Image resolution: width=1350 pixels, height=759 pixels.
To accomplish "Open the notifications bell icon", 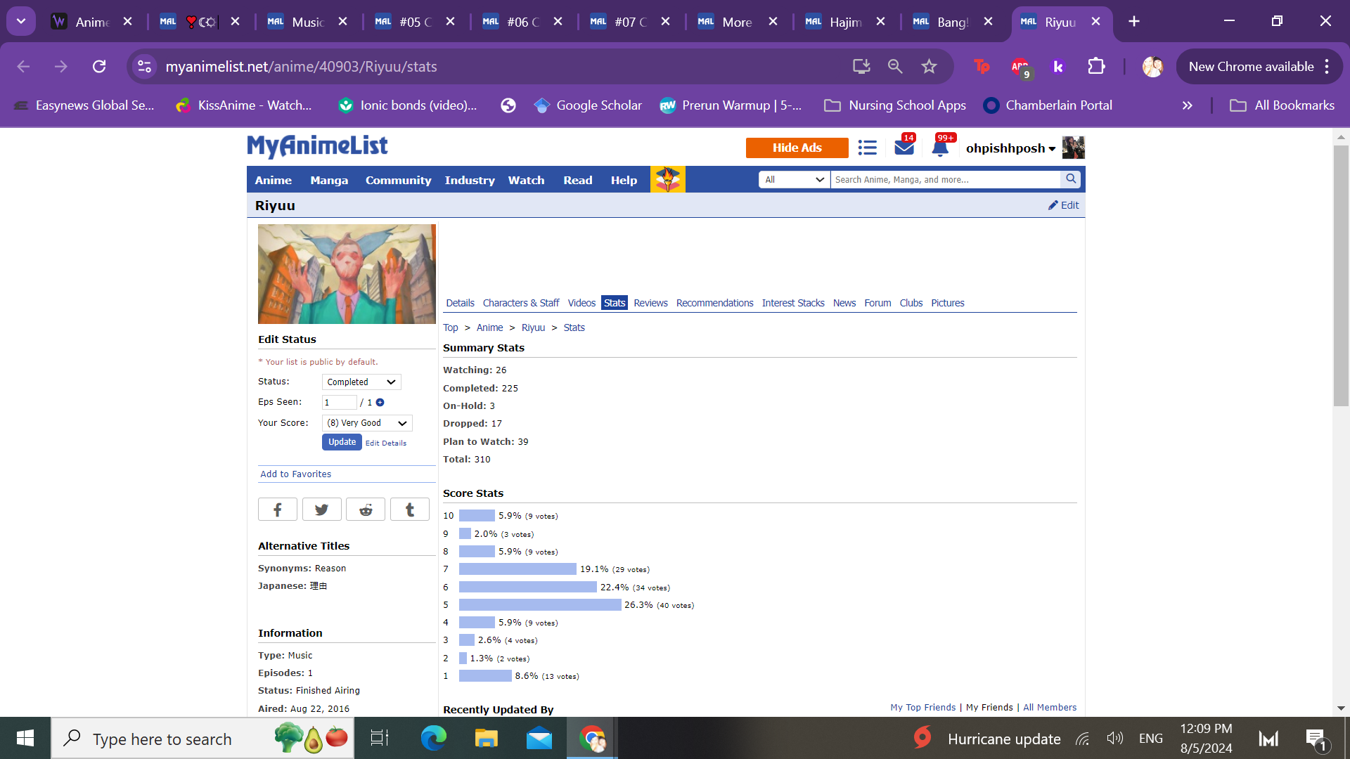I will (940, 148).
